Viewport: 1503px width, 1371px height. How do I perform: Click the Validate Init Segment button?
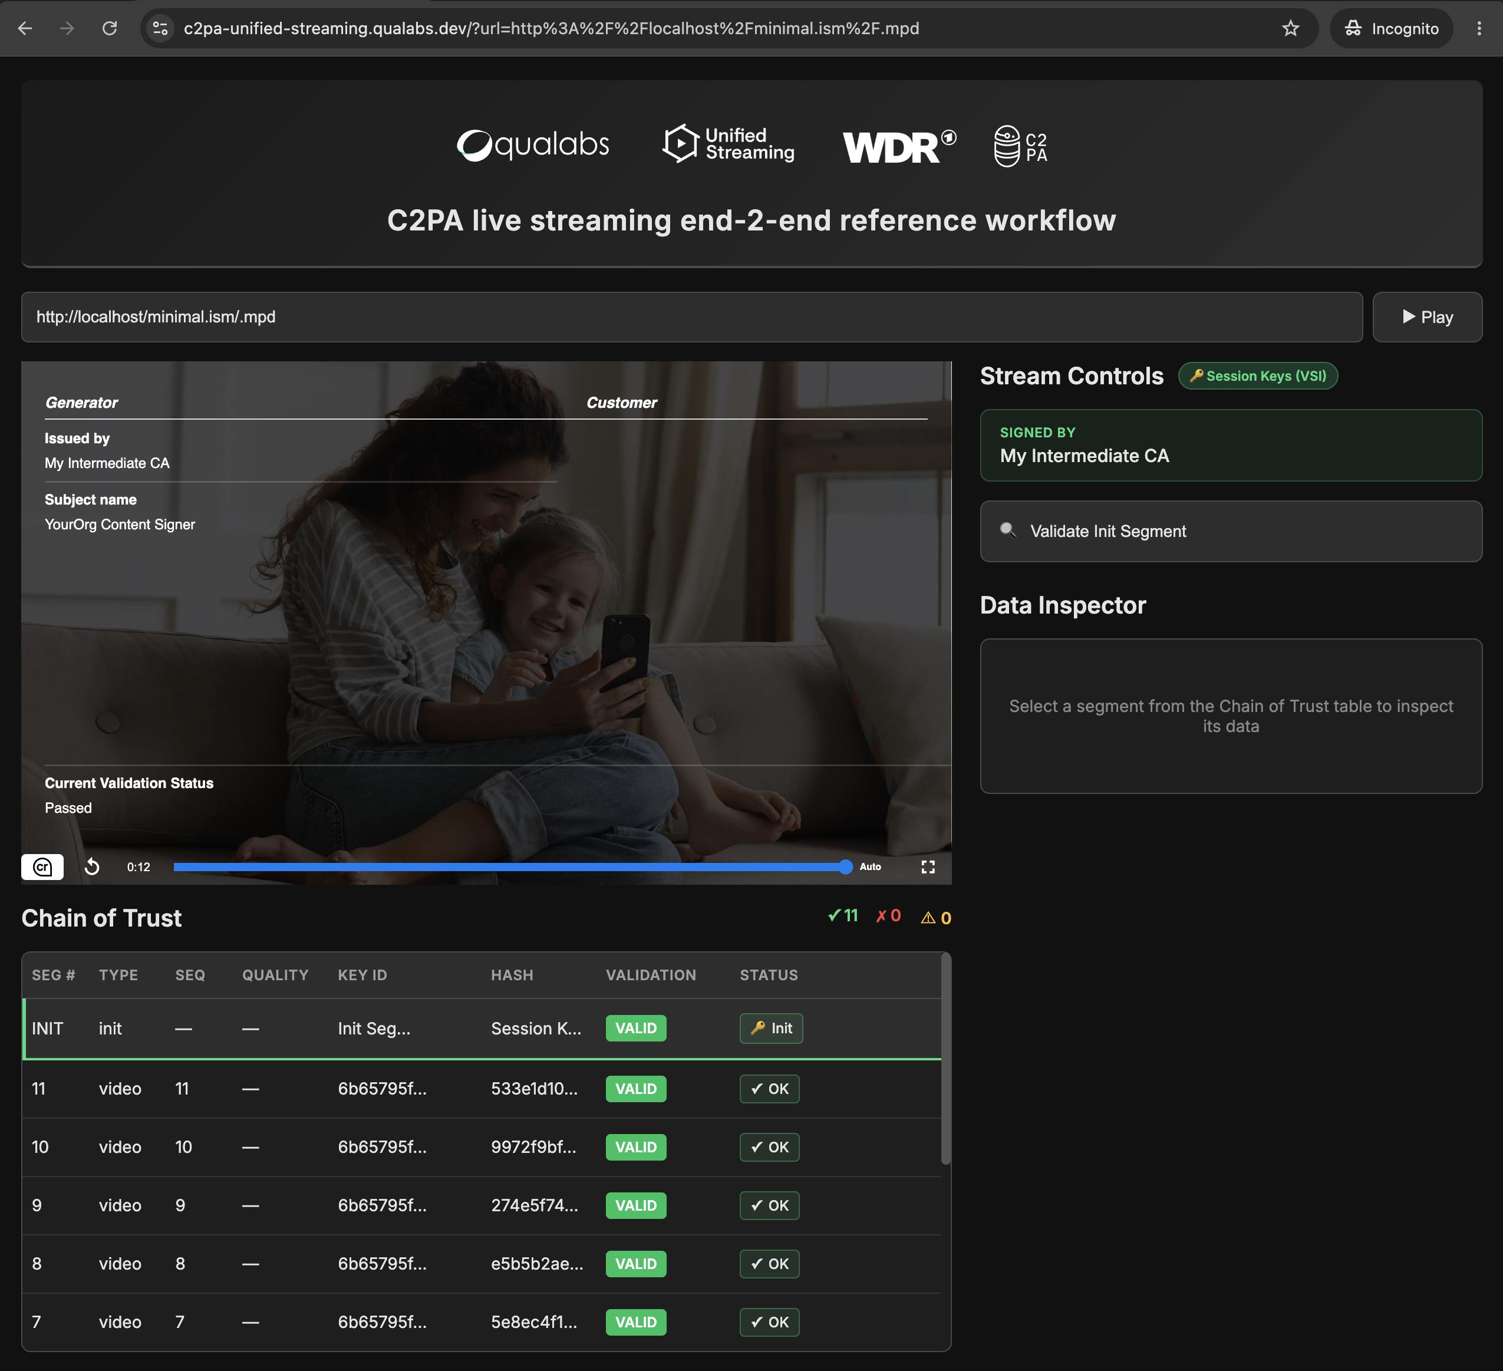click(1231, 532)
